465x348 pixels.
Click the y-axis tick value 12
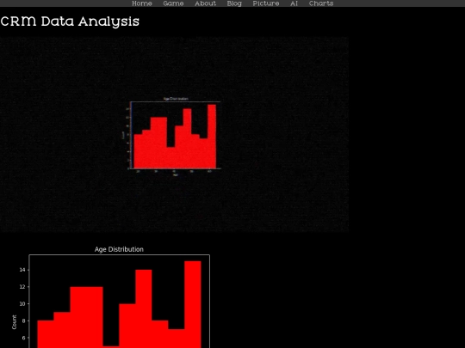coord(22,287)
